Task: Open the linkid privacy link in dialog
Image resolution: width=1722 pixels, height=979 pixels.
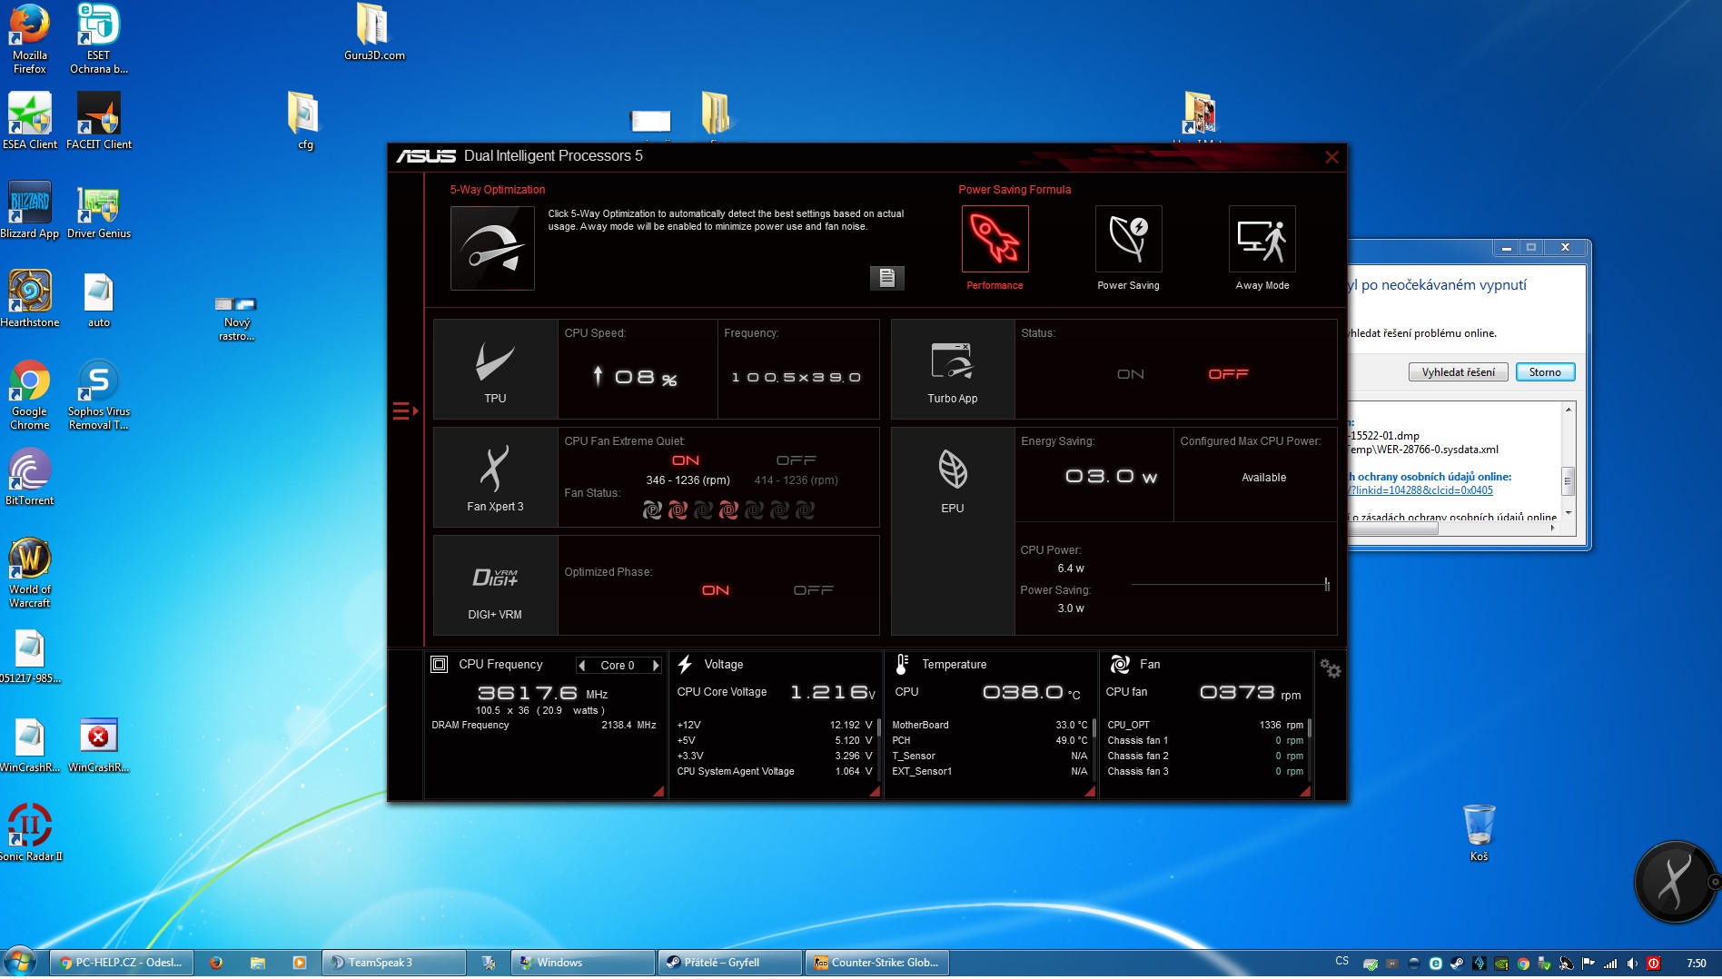Action: pyautogui.click(x=1420, y=490)
